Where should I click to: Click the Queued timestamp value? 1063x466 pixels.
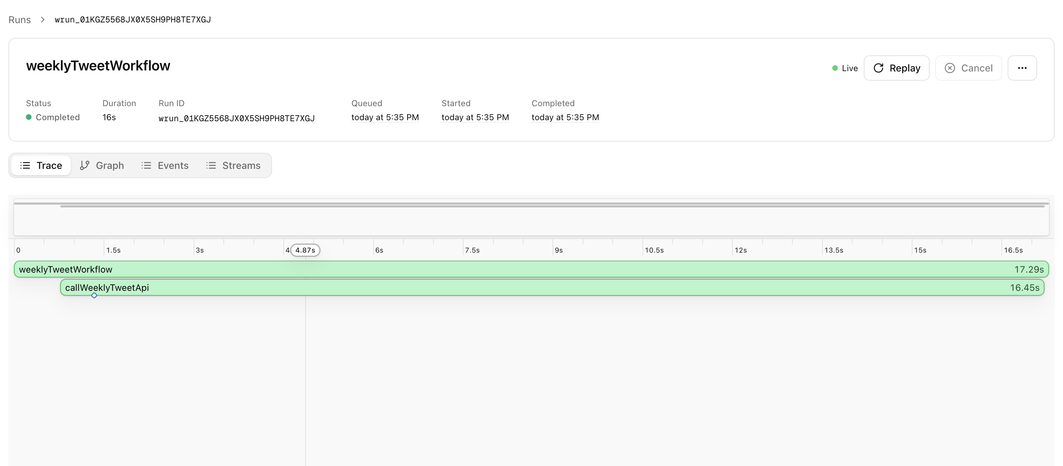tap(384, 118)
